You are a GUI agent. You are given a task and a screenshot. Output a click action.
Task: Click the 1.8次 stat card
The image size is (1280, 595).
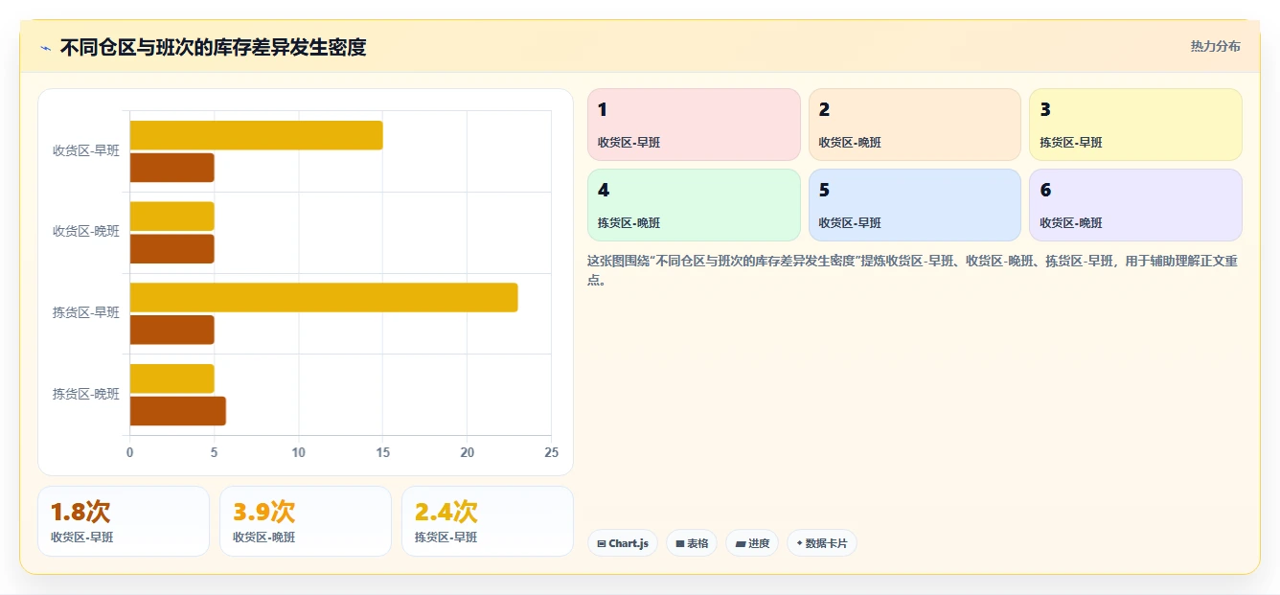[x=124, y=521]
